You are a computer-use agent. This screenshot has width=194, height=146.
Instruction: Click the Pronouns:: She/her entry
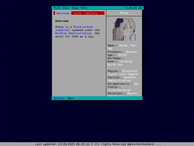[x=123, y=52]
